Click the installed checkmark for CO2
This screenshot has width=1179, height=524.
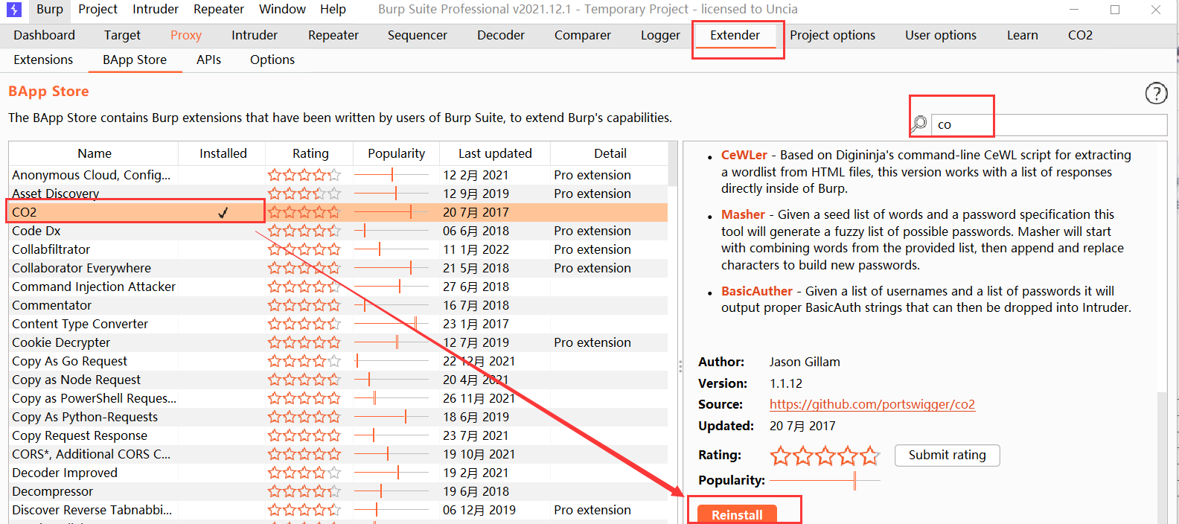[x=223, y=212]
